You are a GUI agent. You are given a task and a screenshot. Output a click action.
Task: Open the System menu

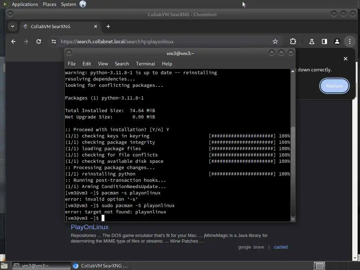[x=69, y=4]
